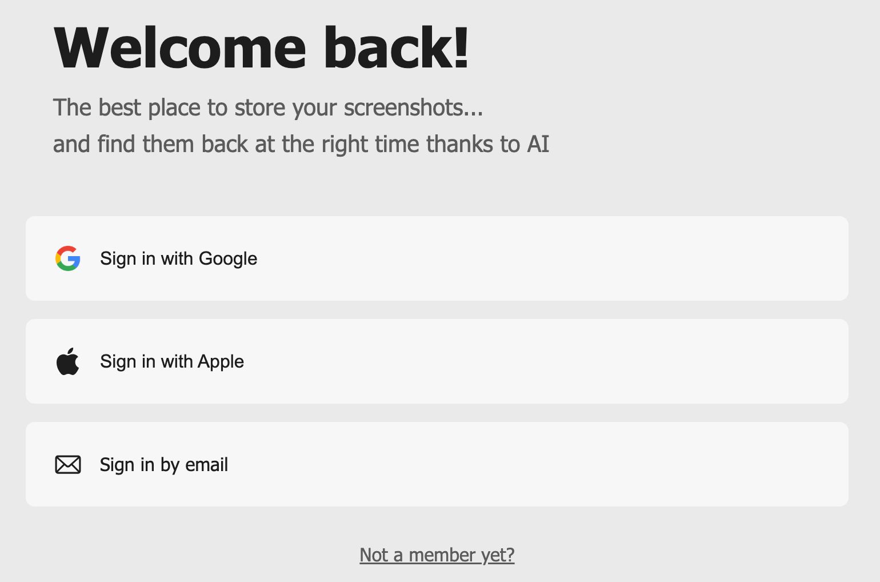Click the tagline about storing screenshots
The width and height of the screenshot is (880, 582).
tap(268, 107)
